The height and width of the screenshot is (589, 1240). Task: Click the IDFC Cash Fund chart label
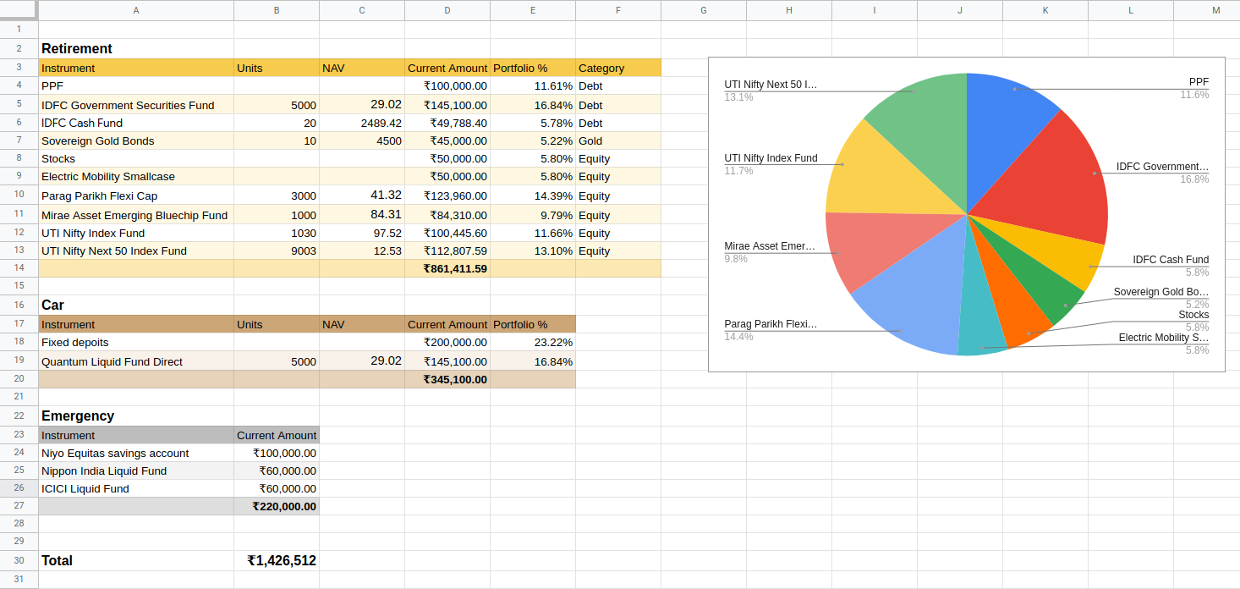(1171, 260)
